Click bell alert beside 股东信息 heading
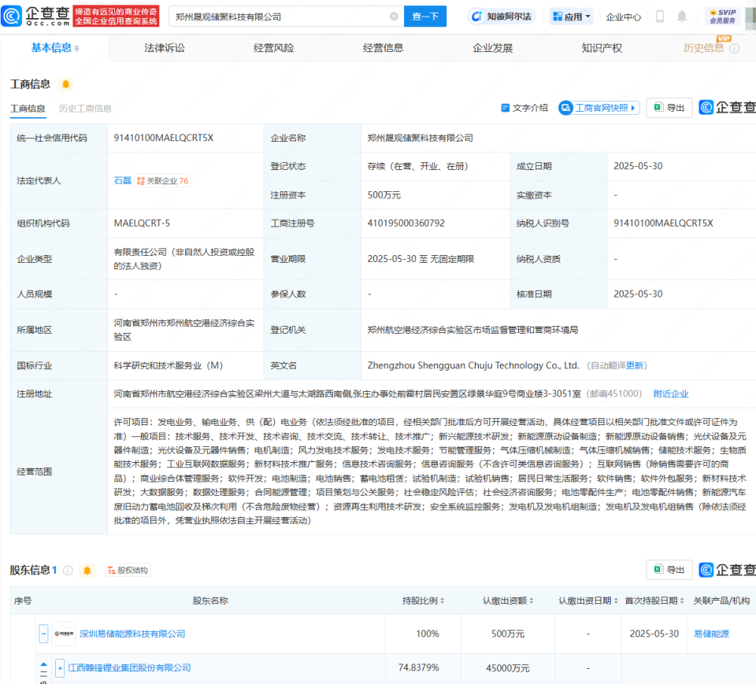Screen dimensions: 756x684 coord(87,571)
